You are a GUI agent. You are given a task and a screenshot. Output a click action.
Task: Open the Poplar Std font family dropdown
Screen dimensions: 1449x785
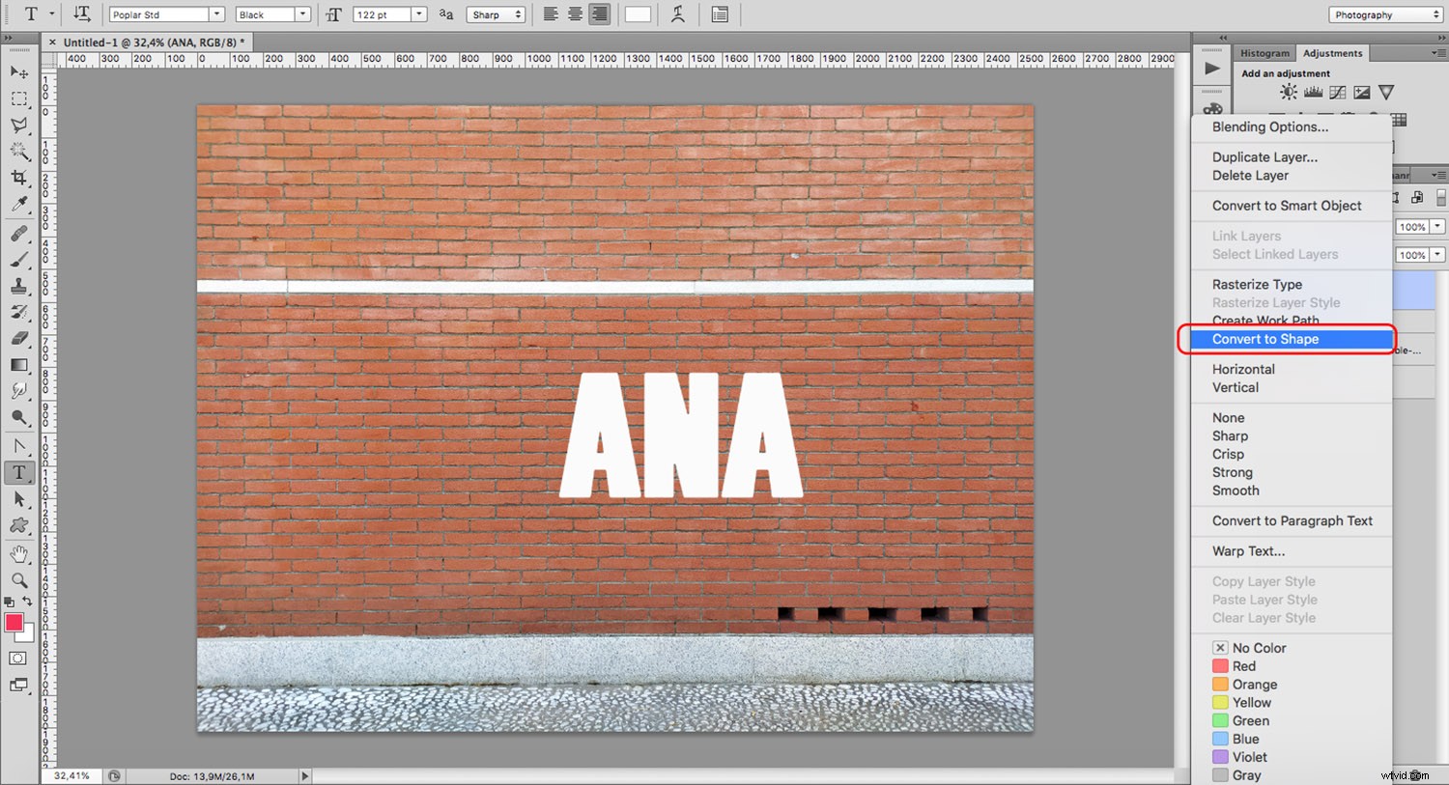(x=217, y=14)
